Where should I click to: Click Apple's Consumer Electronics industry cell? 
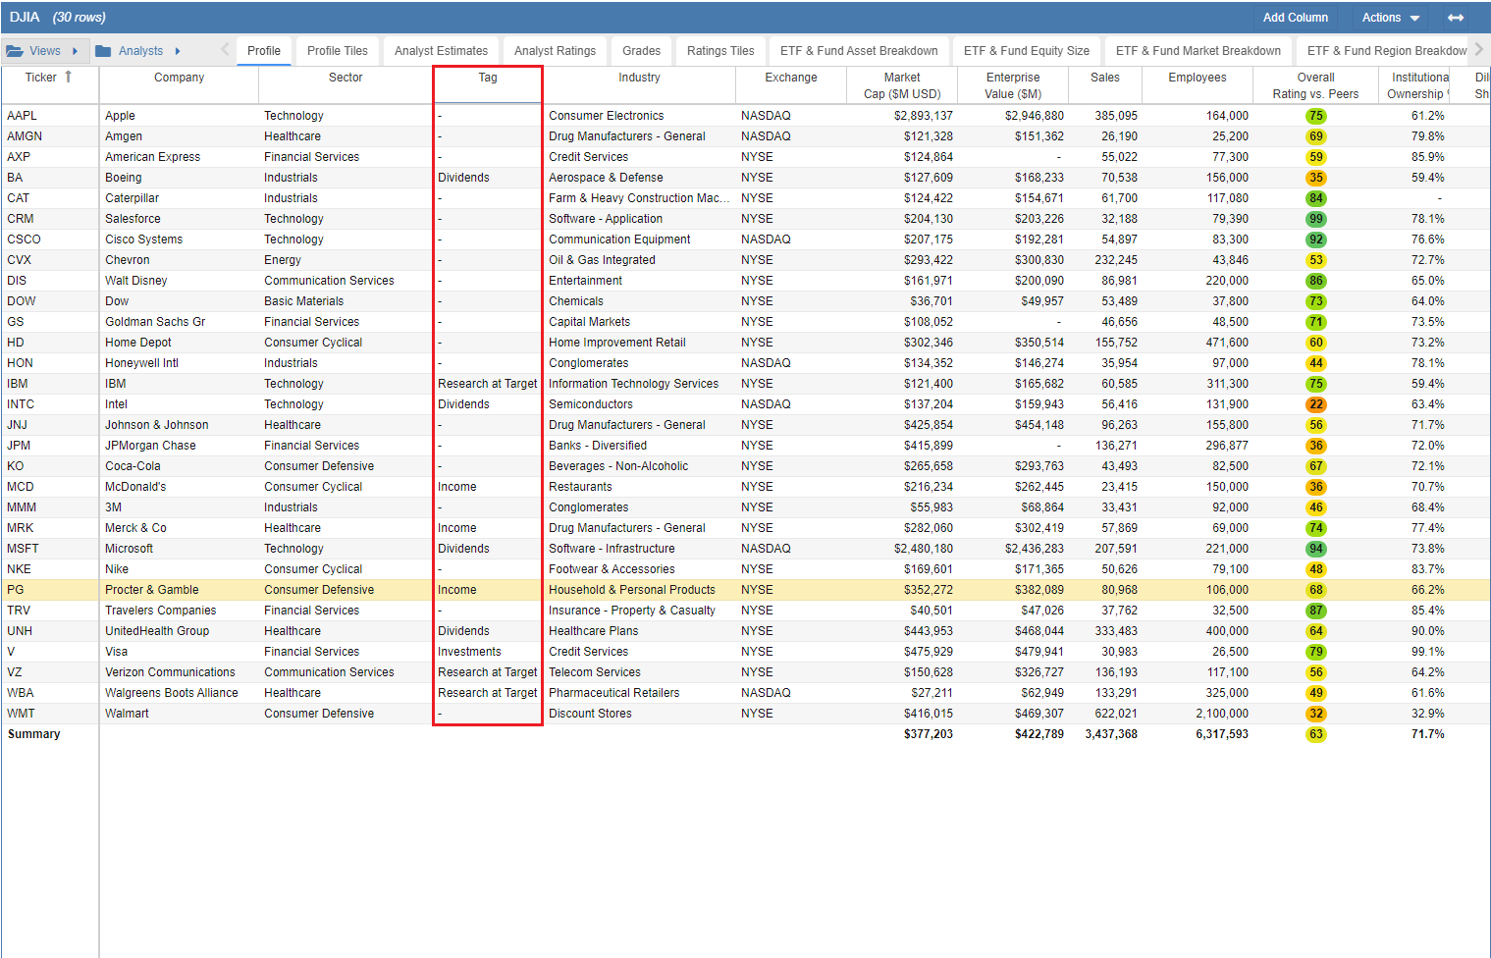click(639, 116)
